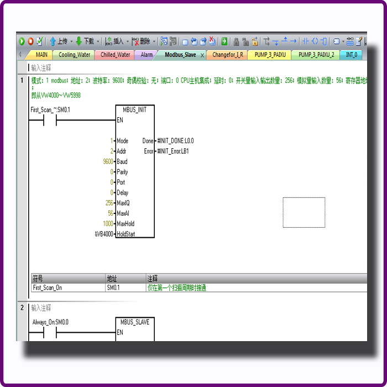The width and height of the screenshot is (387, 387).
Task: Open the Chilled_Water tab
Action: point(116,55)
